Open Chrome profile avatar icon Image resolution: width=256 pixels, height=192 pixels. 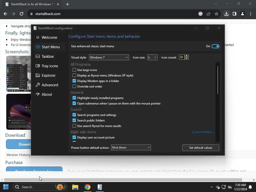point(242,14)
